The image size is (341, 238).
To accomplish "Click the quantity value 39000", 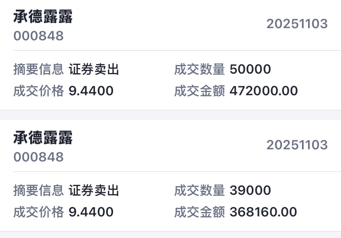I will (250, 191).
